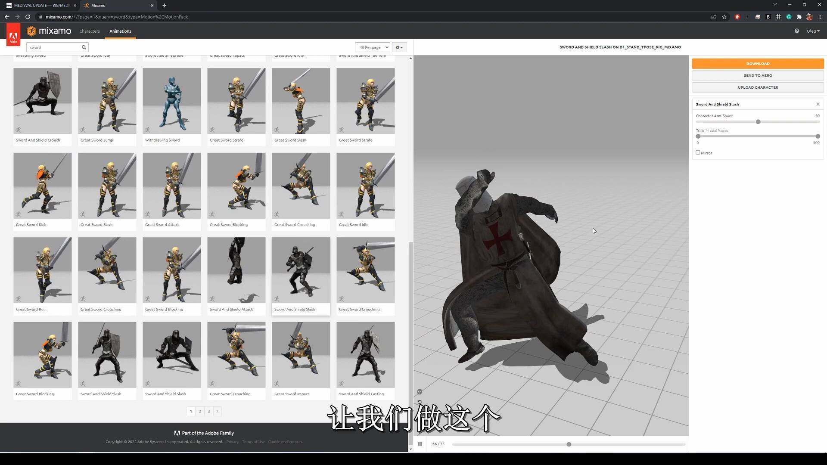The width and height of the screenshot is (827, 465).
Task: Select Great Sword Impact thumbnail
Action: (301, 355)
